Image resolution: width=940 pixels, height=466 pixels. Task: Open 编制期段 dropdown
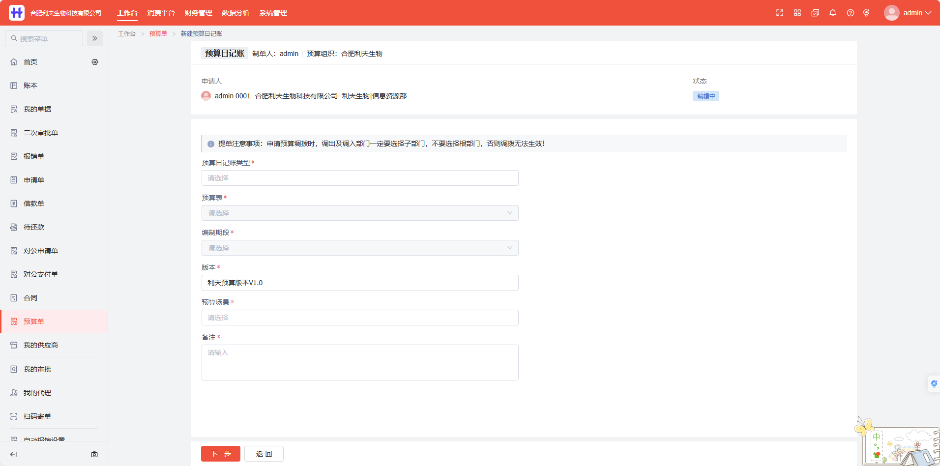(360, 248)
